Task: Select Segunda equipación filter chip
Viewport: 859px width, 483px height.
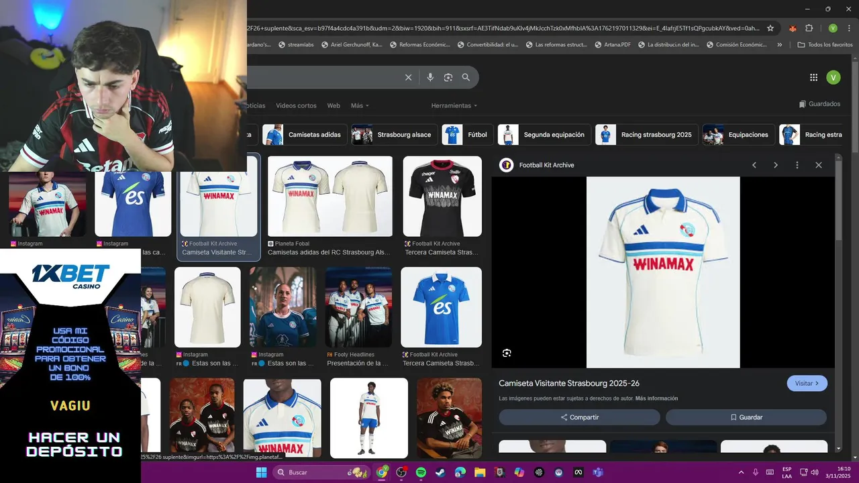Action: point(544,134)
